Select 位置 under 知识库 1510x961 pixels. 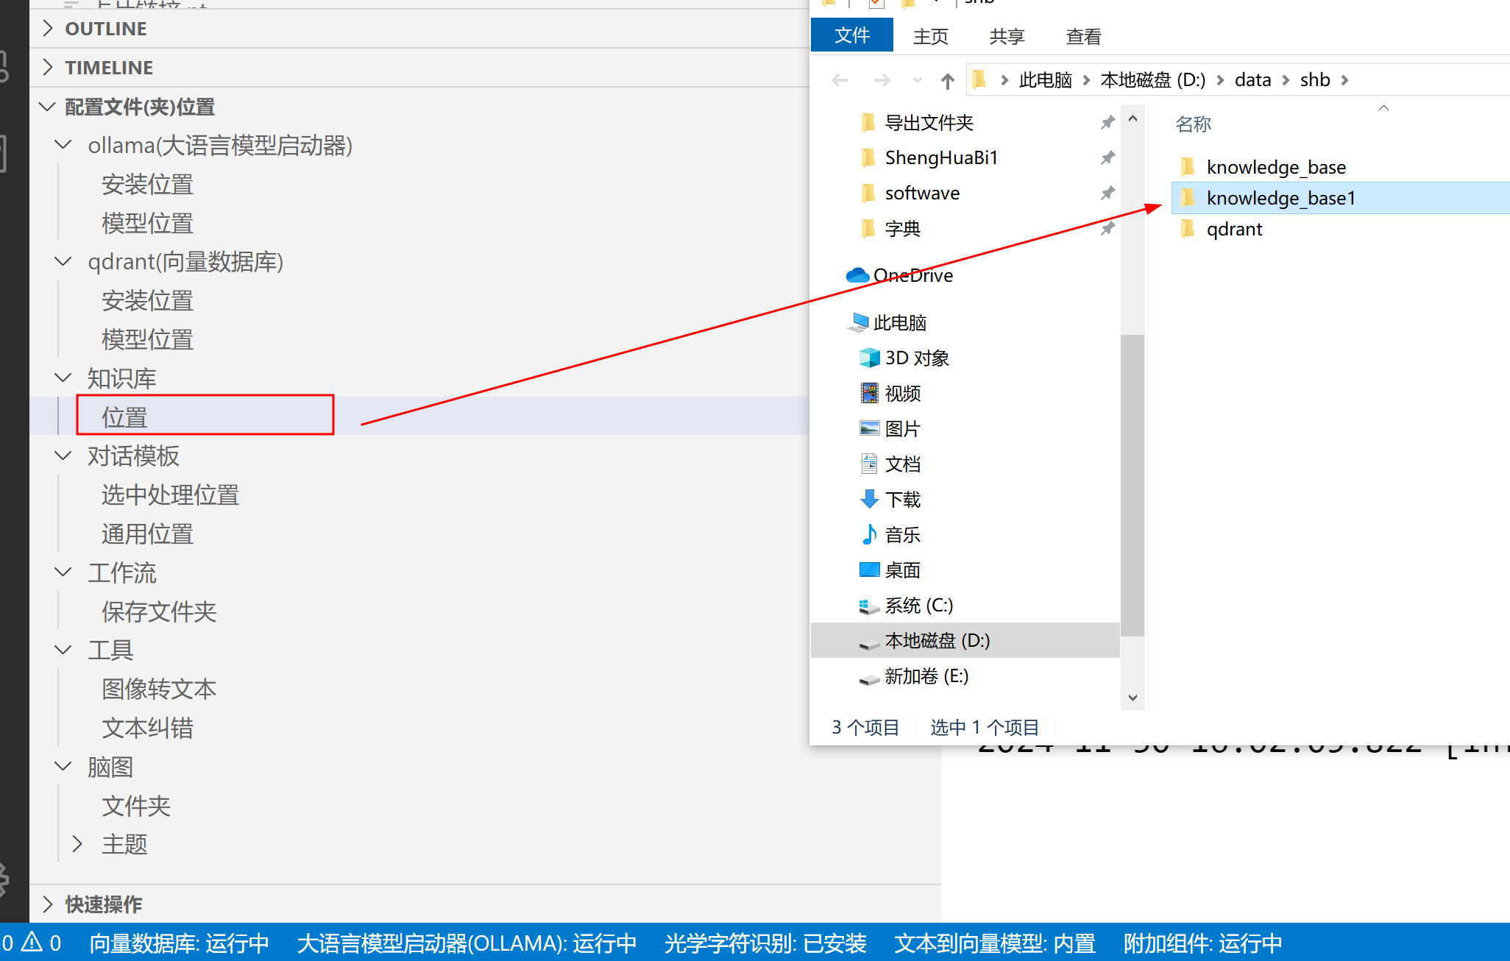(125, 417)
